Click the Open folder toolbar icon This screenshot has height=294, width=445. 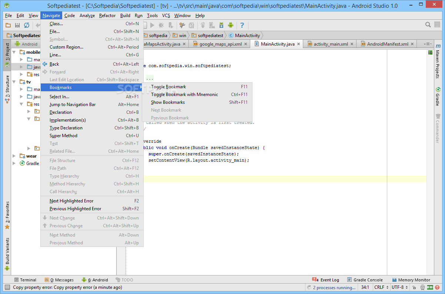coord(8,25)
